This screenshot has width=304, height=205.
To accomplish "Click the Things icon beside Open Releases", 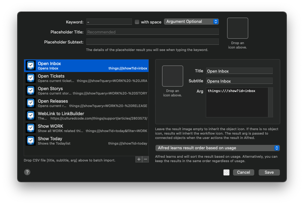I will [x=31, y=103].
